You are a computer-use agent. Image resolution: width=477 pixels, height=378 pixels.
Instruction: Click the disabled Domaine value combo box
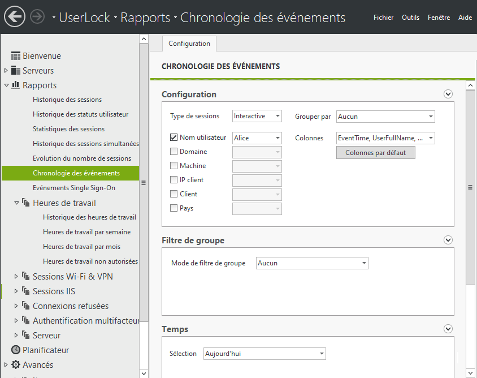click(257, 152)
